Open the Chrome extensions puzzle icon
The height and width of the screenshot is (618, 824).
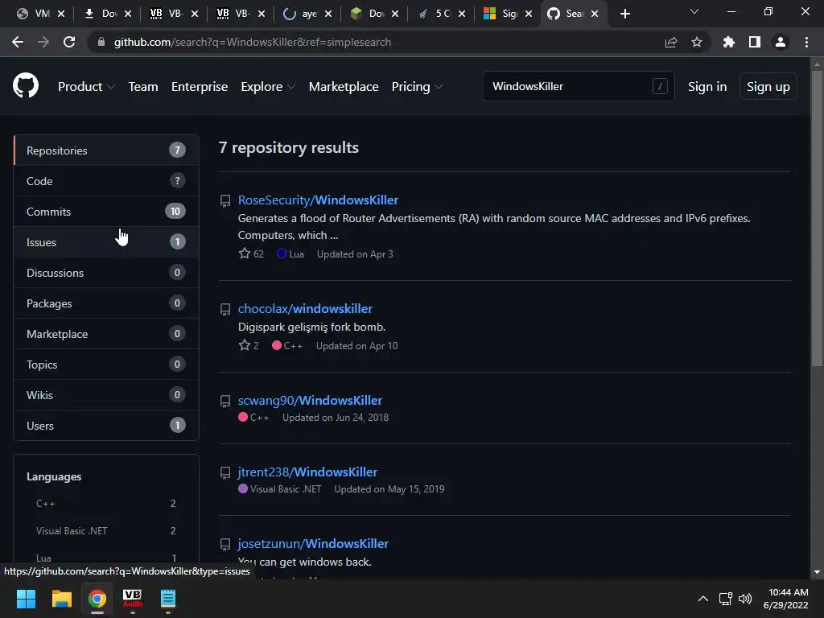coord(728,42)
